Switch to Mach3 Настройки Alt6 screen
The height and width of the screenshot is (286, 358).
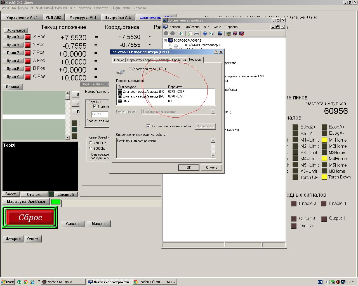[x=118, y=17]
